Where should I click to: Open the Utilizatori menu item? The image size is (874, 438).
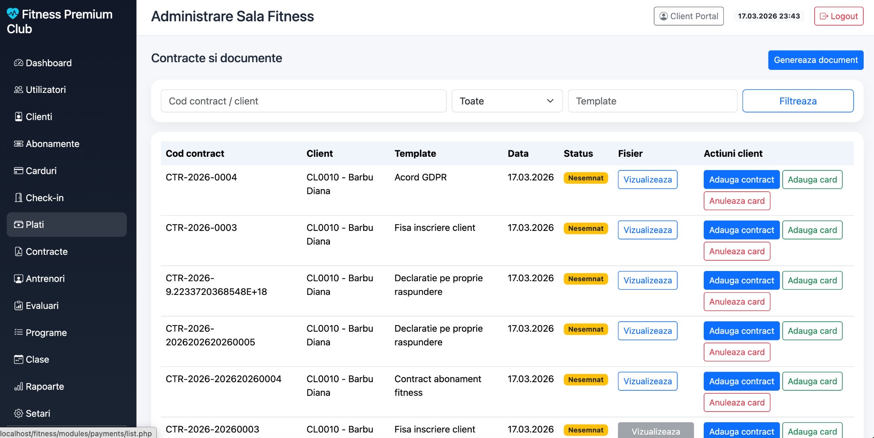(x=67, y=90)
